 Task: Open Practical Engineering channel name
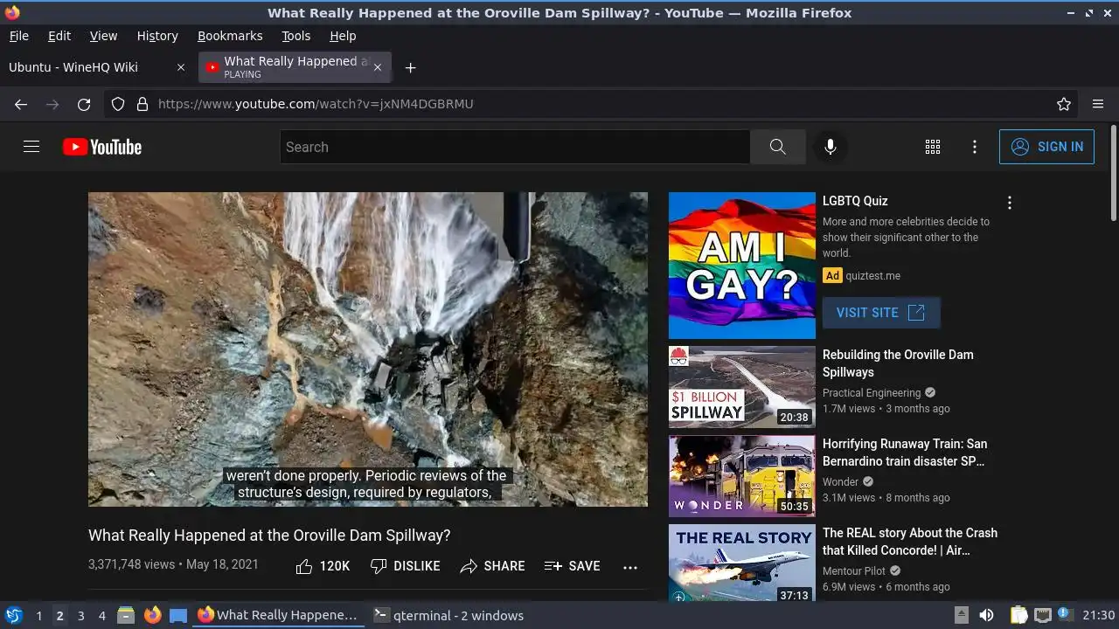tap(872, 393)
